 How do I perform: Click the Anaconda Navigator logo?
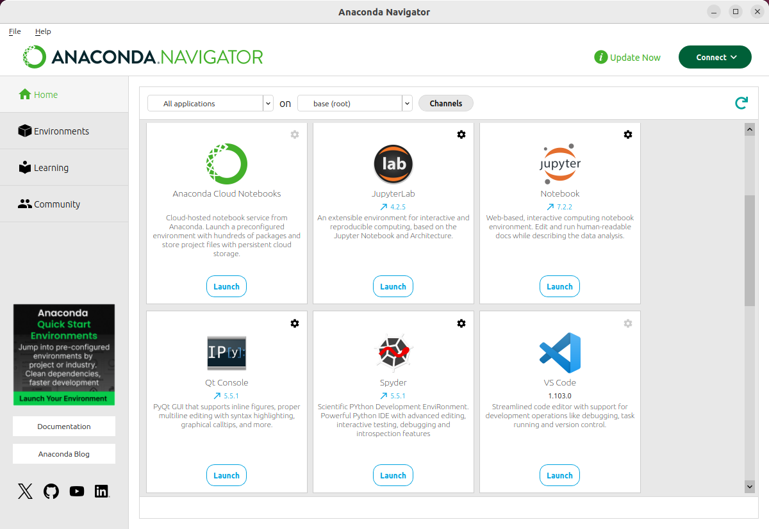(x=141, y=56)
